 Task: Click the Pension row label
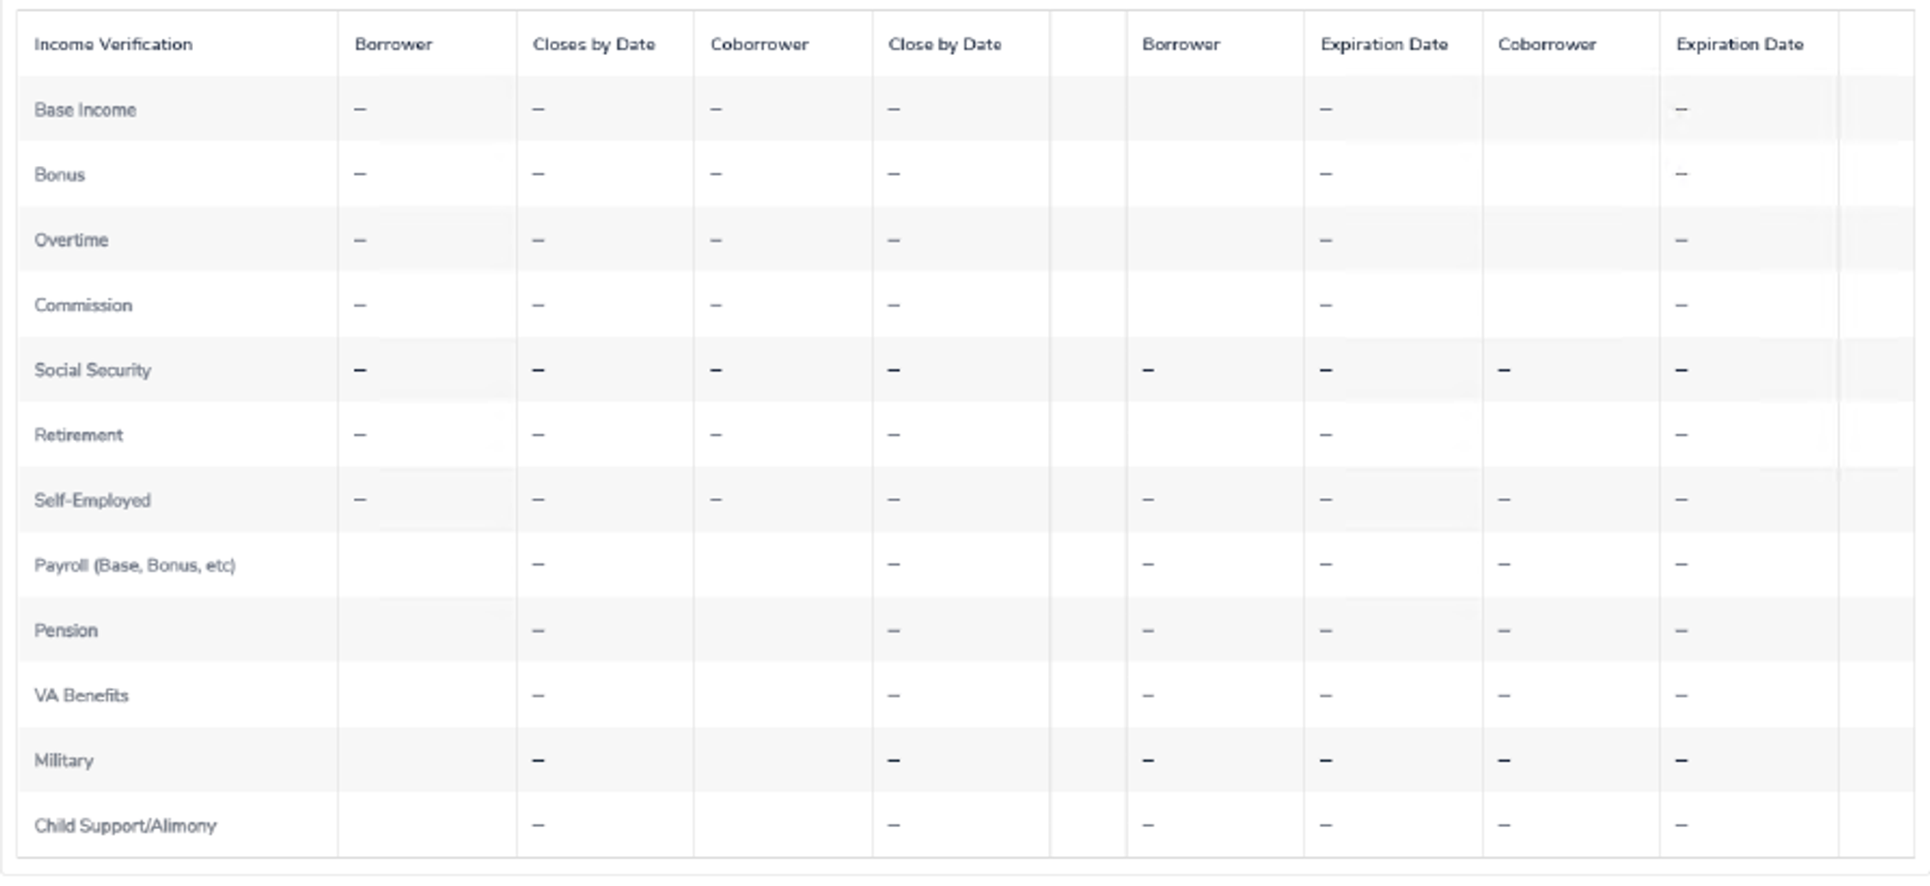(66, 630)
